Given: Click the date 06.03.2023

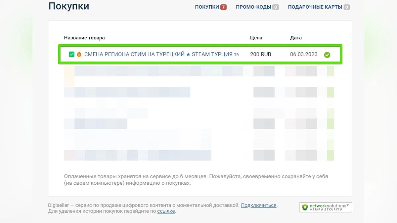Looking at the screenshot, I should point(304,55).
